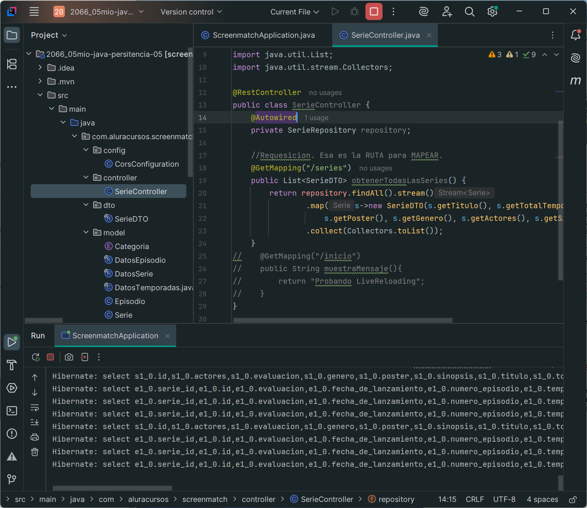Clear all console output trash icon
The height and width of the screenshot is (508, 587).
[x=35, y=452]
